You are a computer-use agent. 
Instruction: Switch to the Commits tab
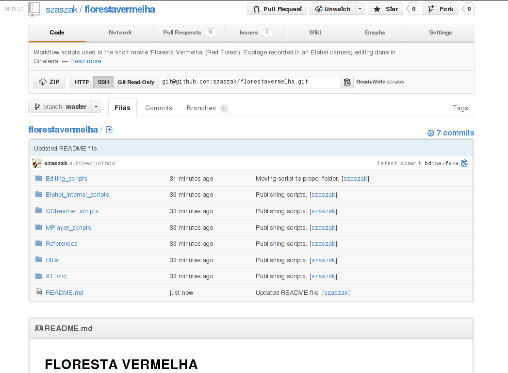coord(159,108)
